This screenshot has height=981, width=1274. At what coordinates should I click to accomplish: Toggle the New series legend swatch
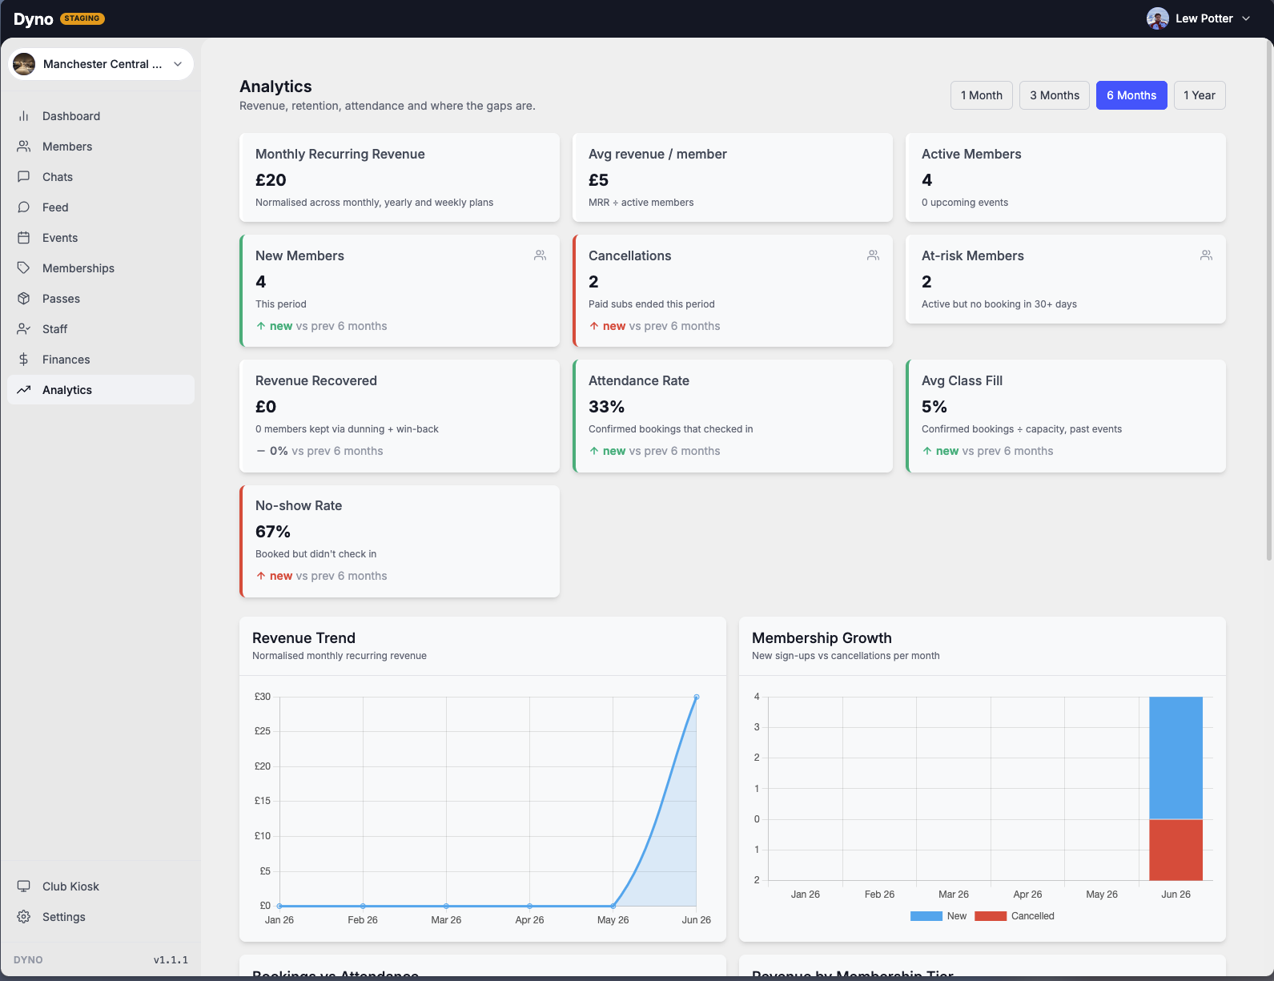pos(926,916)
